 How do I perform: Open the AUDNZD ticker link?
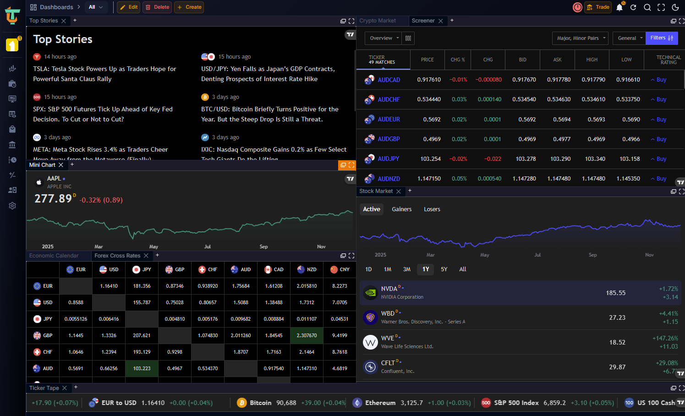(x=389, y=179)
